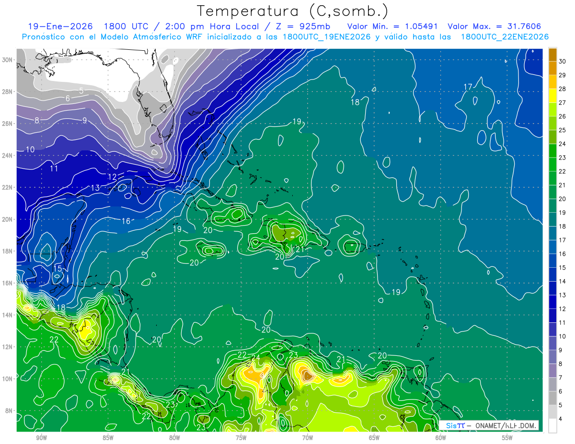Click the orange swatch between 29 and 30
This screenshot has width=575, height=444.
pyautogui.click(x=552, y=68)
